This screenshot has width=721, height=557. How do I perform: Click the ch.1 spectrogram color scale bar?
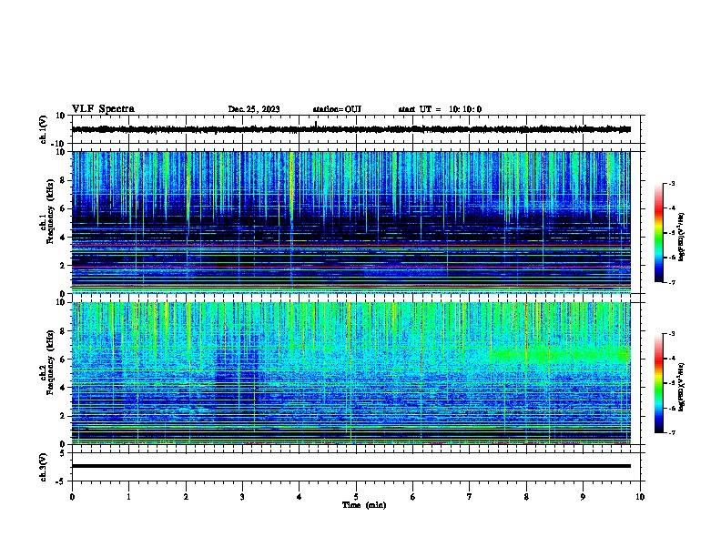[x=659, y=233]
